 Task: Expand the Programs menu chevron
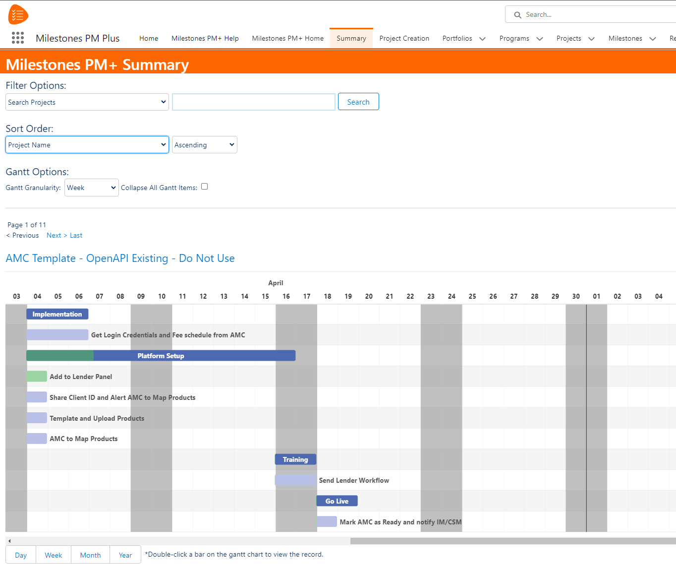point(540,39)
